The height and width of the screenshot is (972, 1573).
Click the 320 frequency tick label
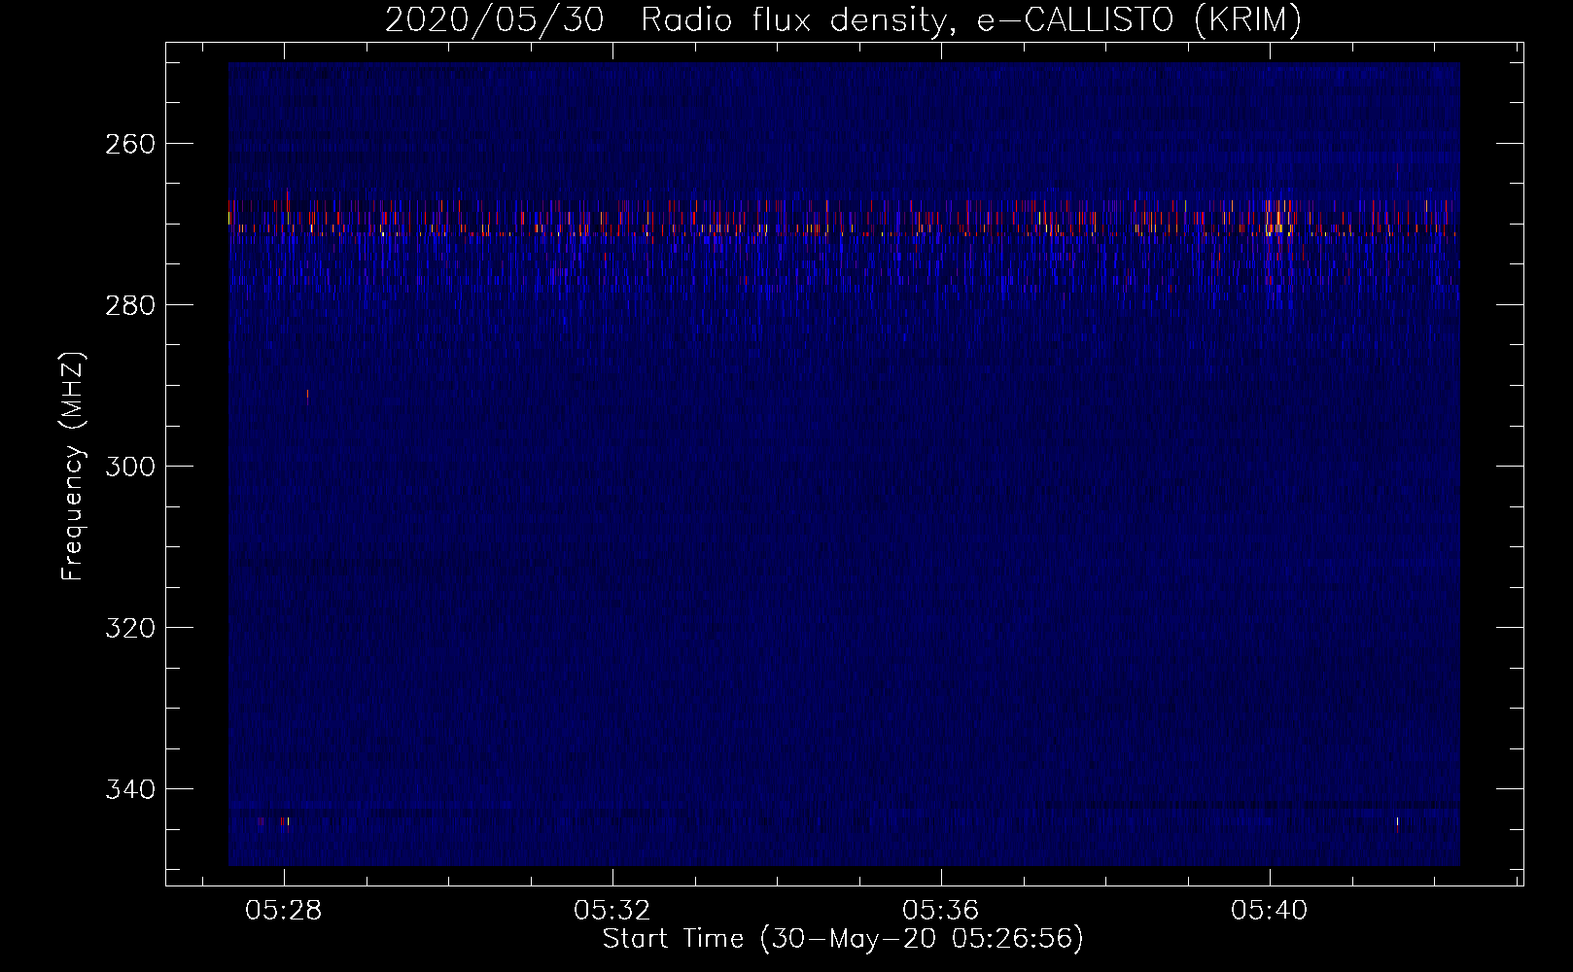click(129, 628)
